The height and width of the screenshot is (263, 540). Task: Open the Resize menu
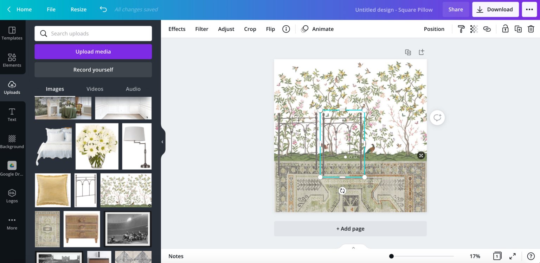click(x=78, y=10)
